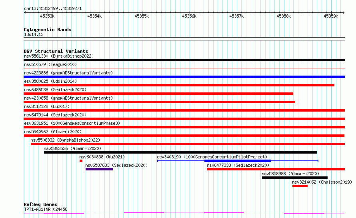Click the purple nsv6587683 variant bar

(99, 169)
